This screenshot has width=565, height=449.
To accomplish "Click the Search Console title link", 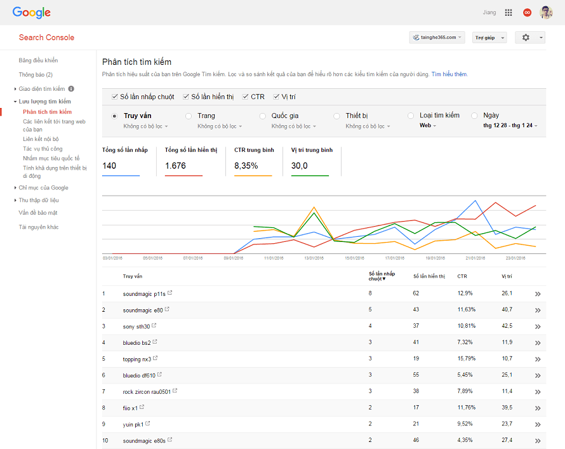I will (x=46, y=37).
